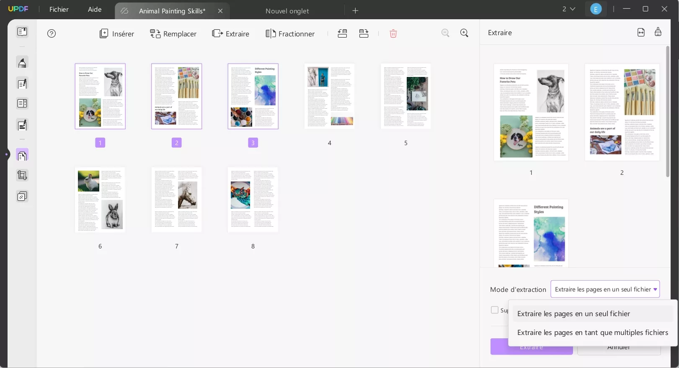Screen dimensions: 679x368
Task: Switch to the Animal Painting Skills tab
Action: (172, 11)
